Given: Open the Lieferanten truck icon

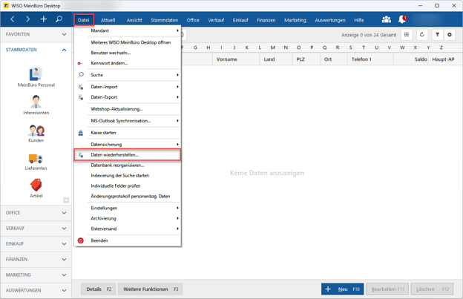Looking at the screenshot, I should (36, 159).
